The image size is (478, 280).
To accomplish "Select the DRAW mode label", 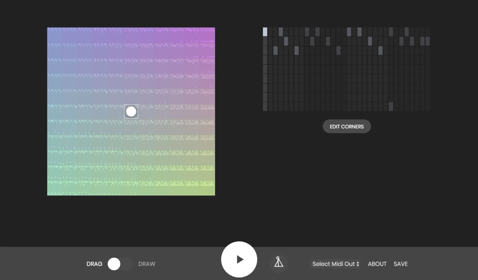I will point(147,264).
